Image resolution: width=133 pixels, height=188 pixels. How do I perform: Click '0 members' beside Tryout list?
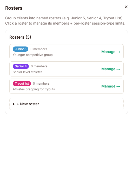tap(41, 84)
